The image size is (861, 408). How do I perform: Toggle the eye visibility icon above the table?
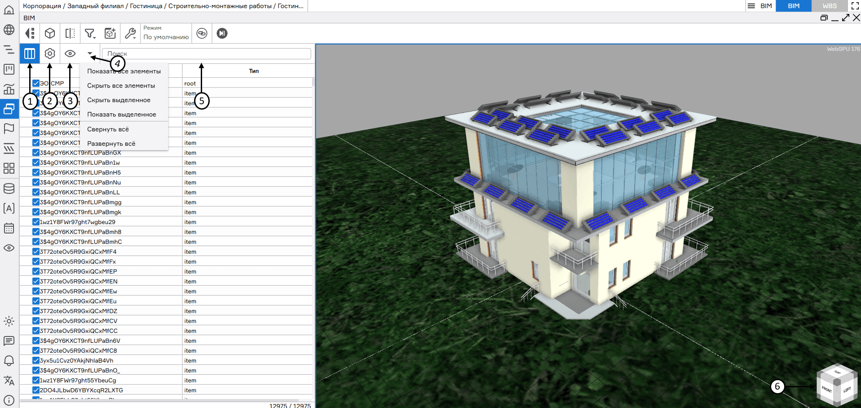(70, 53)
